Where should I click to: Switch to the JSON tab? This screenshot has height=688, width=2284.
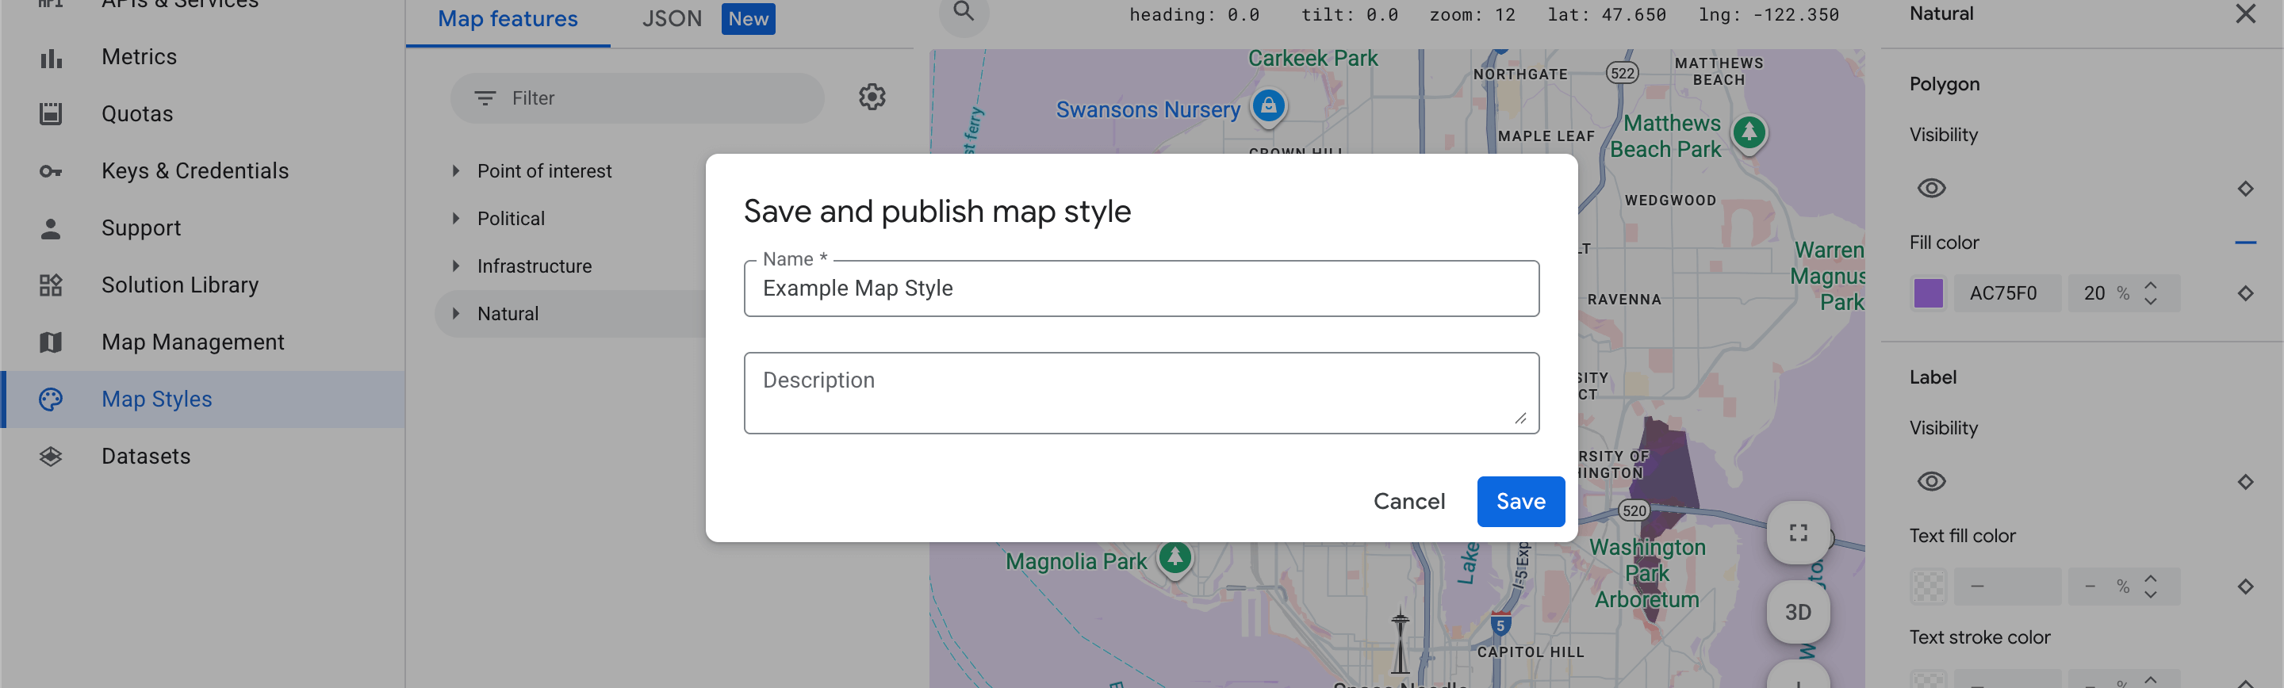[671, 18]
